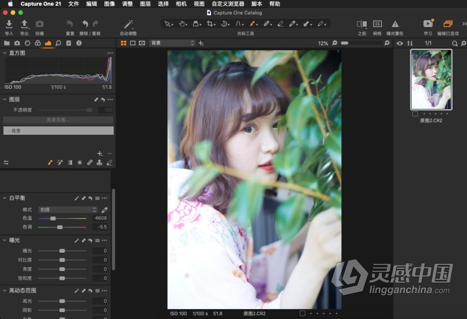The height and width of the screenshot is (319, 467).
Task: Select the heal bandage tool in layers panel
Action: 89,162
